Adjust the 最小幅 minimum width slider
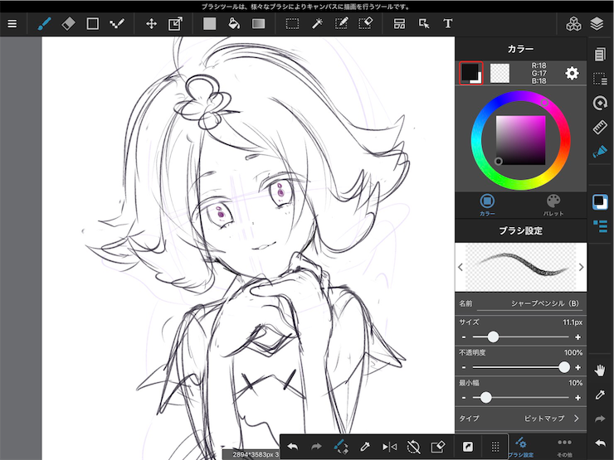The width and height of the screenshot is (614, 460). coord(521,397)
